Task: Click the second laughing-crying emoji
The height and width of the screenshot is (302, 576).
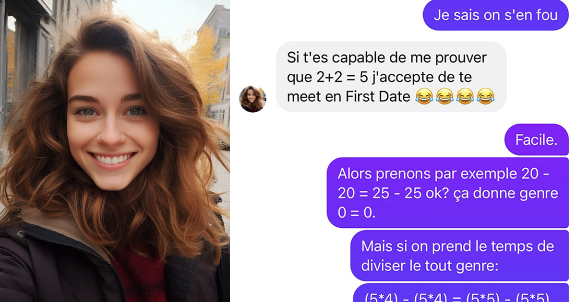Action: (x=444, y=96)
